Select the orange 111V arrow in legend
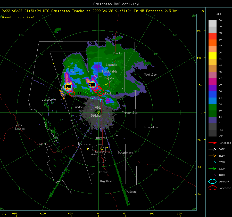232x217 pixels. 212,156
